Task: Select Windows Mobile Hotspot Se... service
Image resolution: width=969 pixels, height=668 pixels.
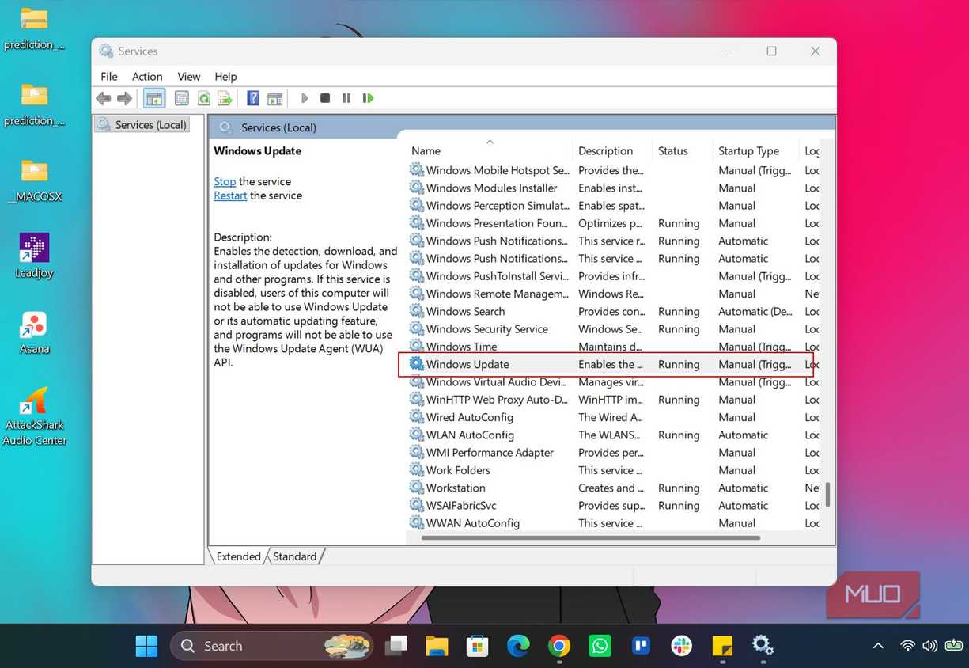Action: 498,170
